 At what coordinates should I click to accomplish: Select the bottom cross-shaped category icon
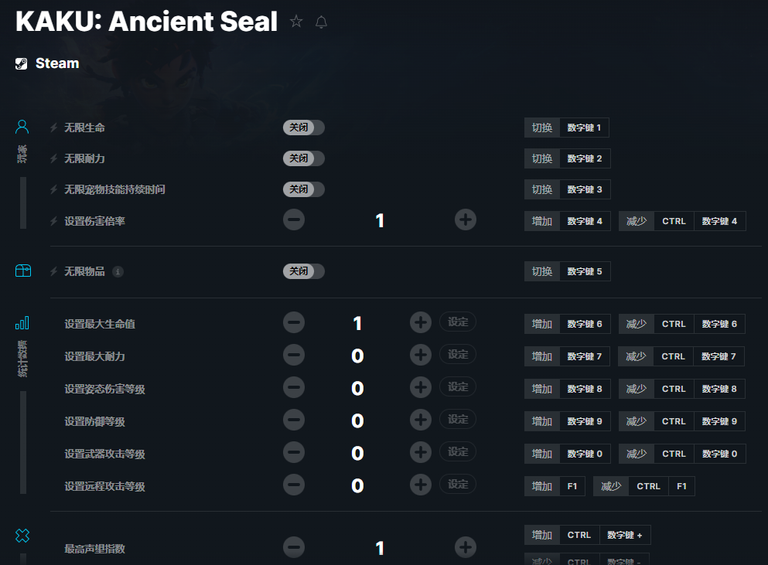pos(22,536)
